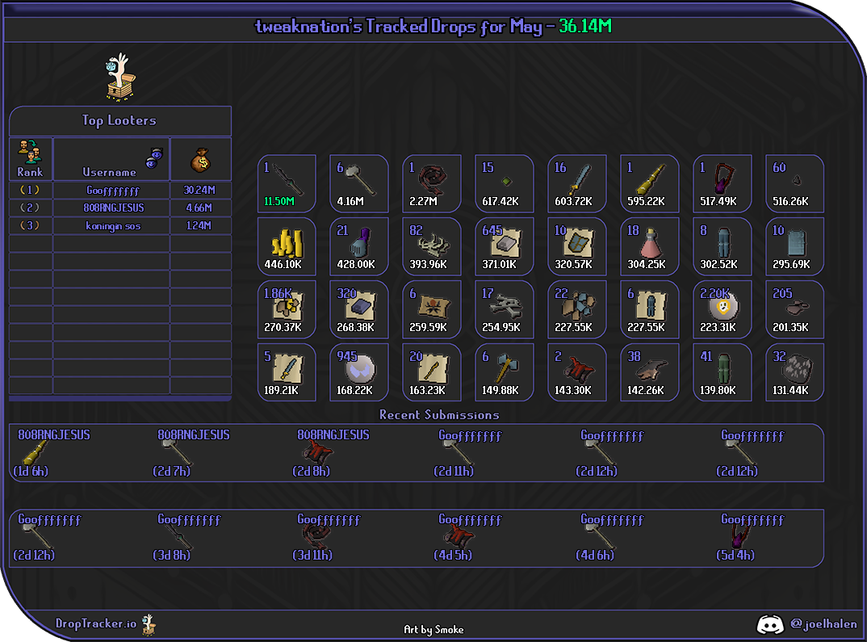Select 'Gooffffffff' in the Top Looters table
This screenshot has width=867, height=642.
(113, 191)
